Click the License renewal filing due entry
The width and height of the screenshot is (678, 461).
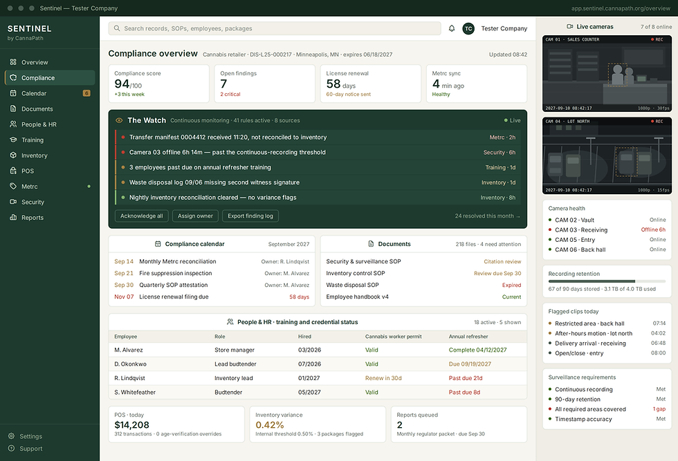click(212, 297)
